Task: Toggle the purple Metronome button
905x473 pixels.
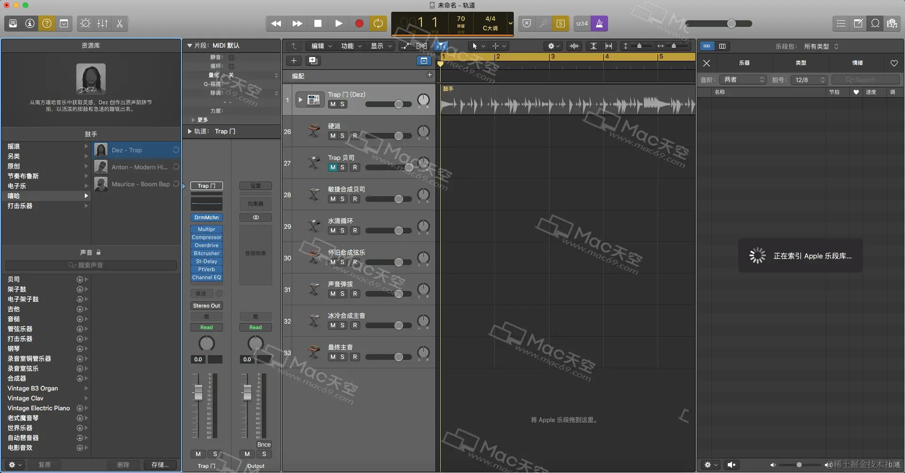Action: (600, 24)
